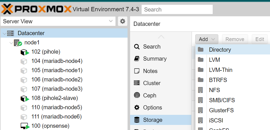Open the Notes panel
This screenshot has width=270, height=130.
pos(161,71)
